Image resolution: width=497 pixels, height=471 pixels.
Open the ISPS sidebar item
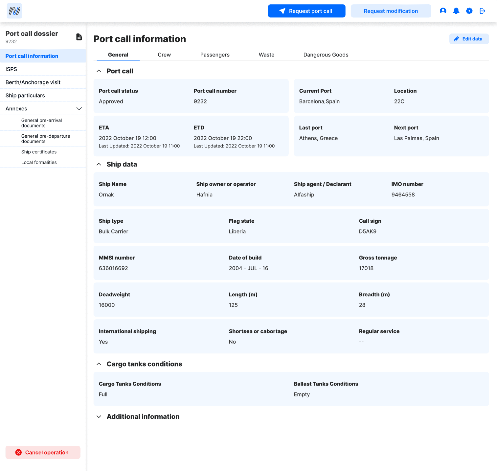[x=43, y=69]
